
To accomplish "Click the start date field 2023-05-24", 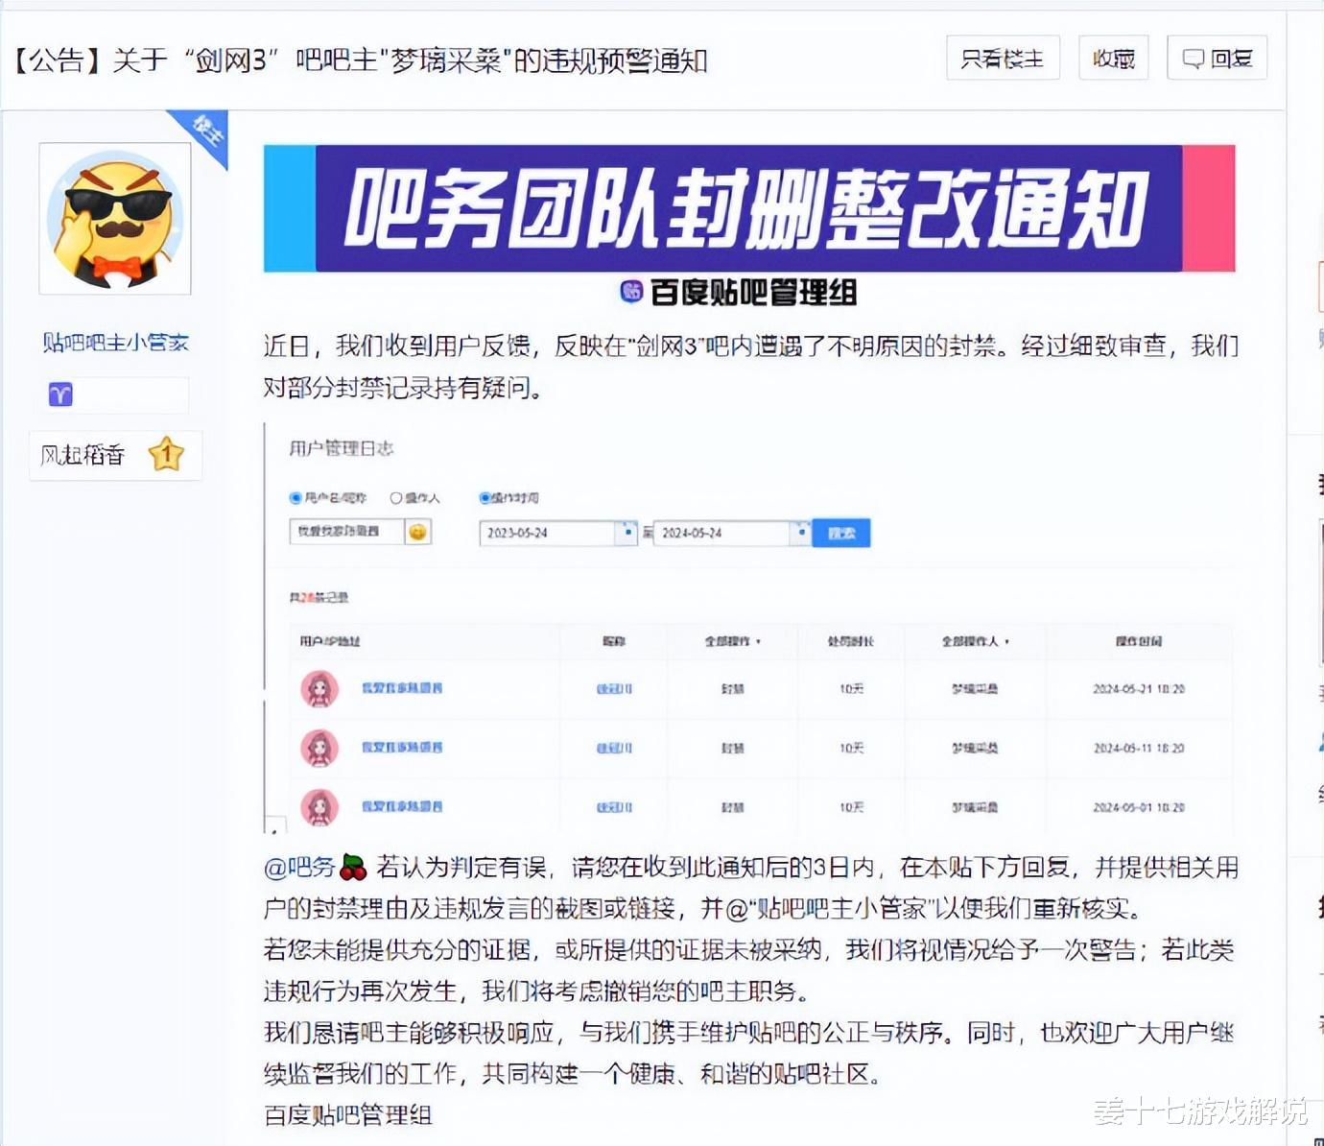I will tap(547, 533).
